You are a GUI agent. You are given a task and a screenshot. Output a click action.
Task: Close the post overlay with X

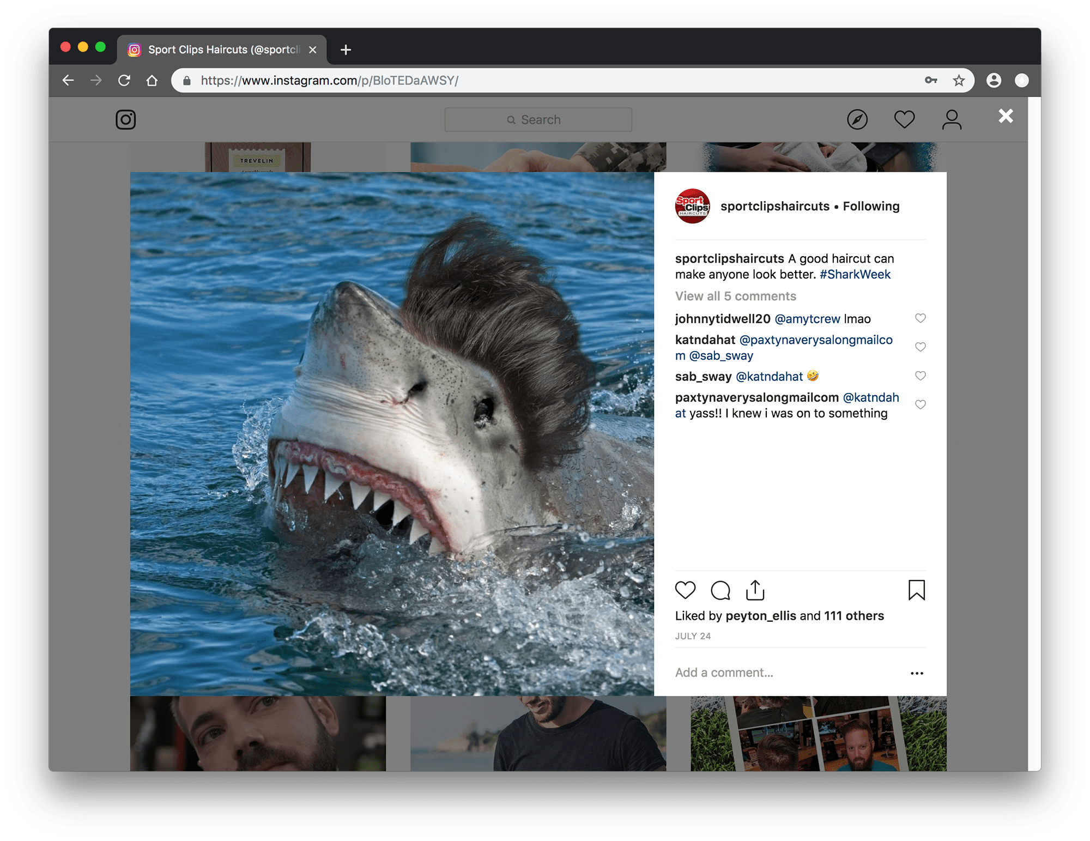click(1006, 116)
